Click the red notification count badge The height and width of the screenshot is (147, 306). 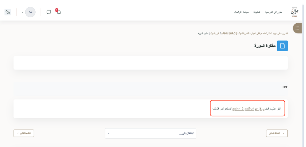coord(57,10)
